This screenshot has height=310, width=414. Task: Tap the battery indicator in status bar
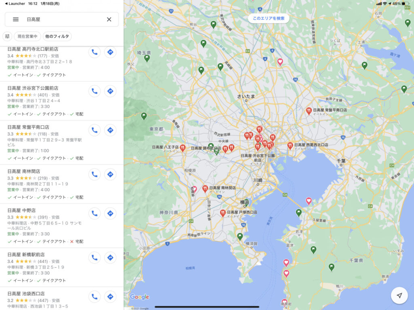(x=405, y=4)
